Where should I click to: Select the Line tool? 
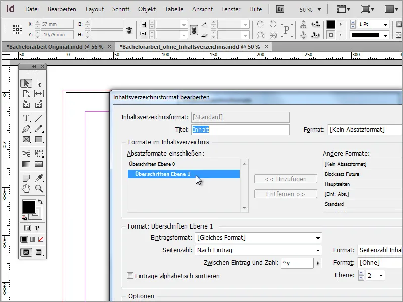[39, 118]
